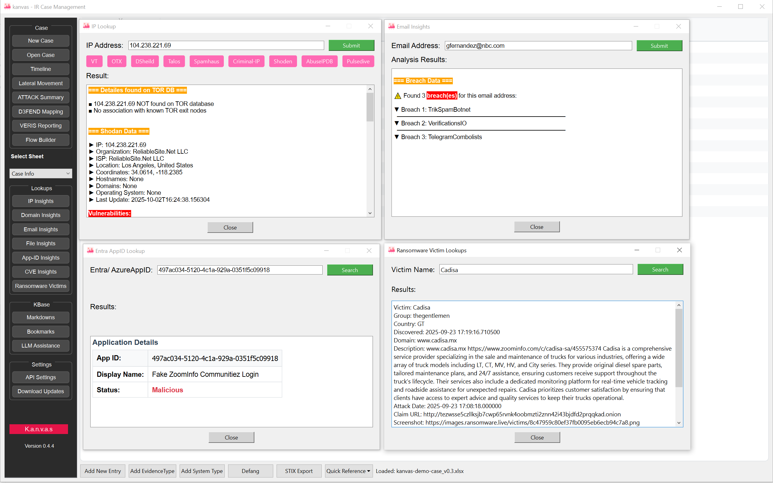Toggle the DSheild source

pyautogui.click(x=145, y=61)
